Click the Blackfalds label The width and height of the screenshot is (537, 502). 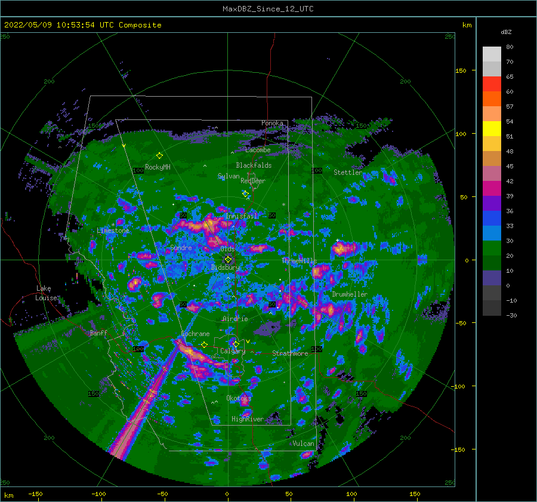254,165
